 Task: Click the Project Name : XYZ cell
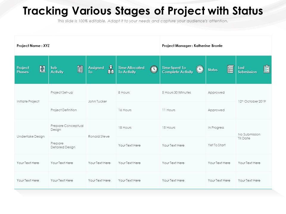point(33,46)
